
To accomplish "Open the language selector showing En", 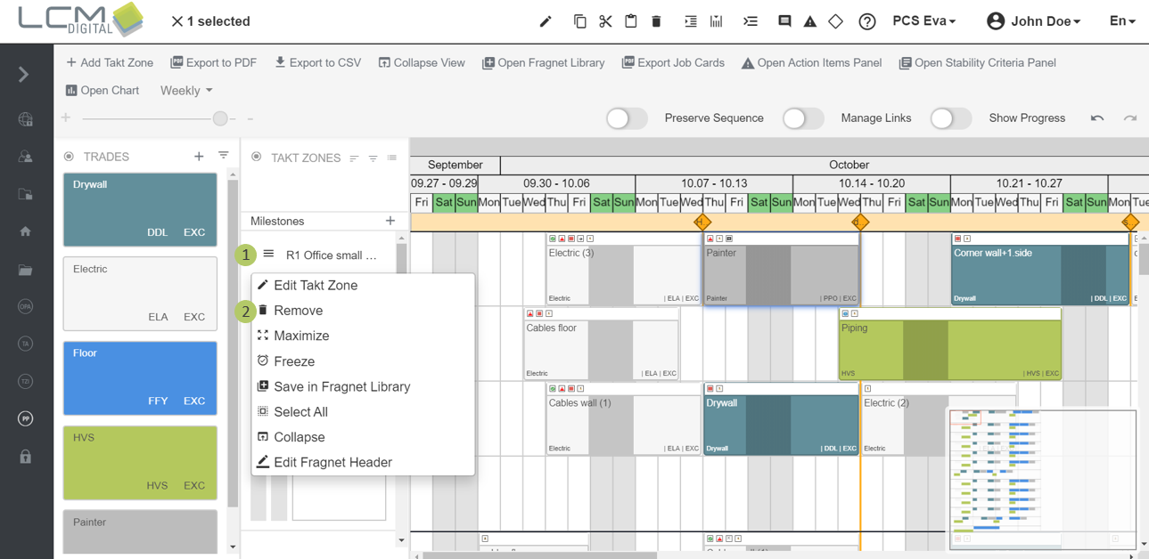I will coord(1122,20).
